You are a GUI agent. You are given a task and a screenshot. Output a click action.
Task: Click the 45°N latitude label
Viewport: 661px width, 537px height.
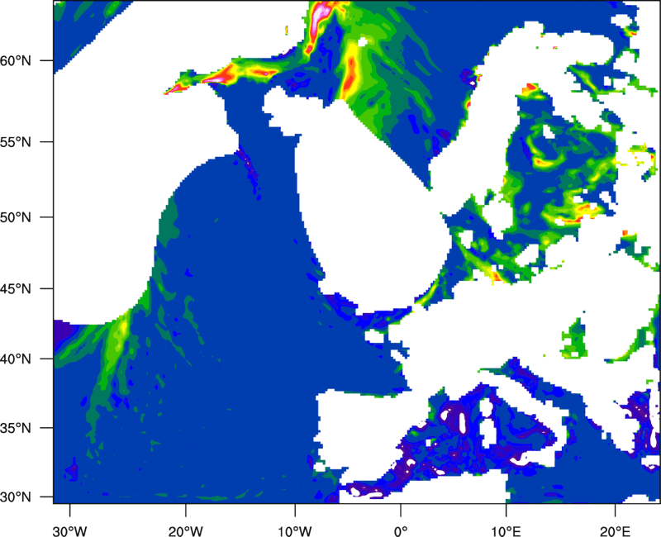click(16, 289)
